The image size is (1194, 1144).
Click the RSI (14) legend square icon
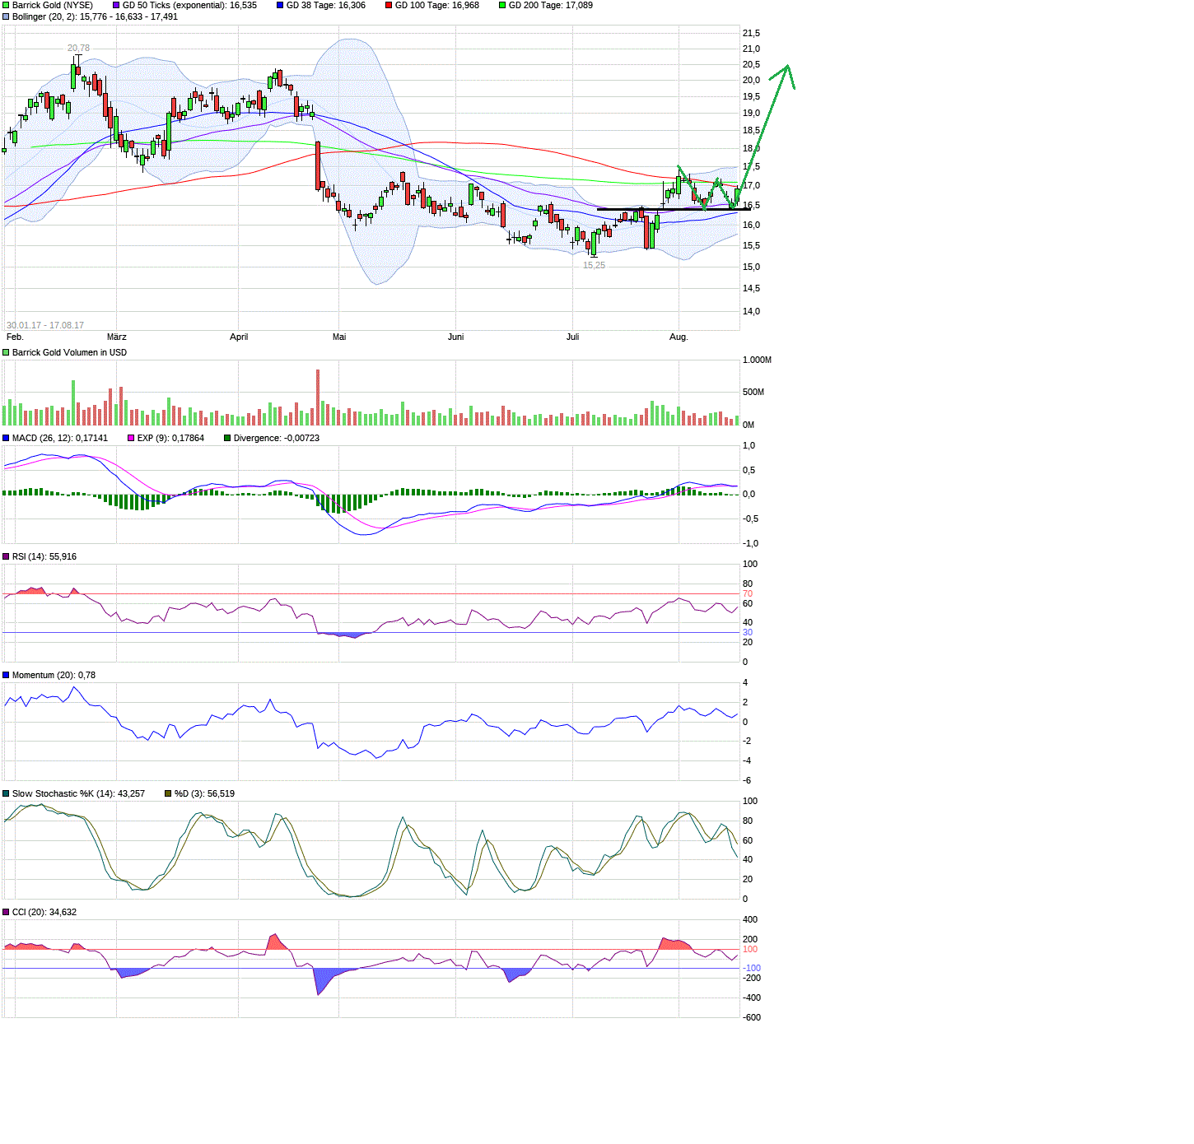[5, 556]
